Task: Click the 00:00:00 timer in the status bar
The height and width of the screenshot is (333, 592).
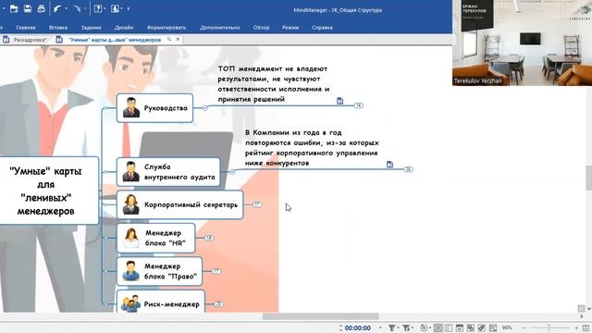Action: click(357, 328)
